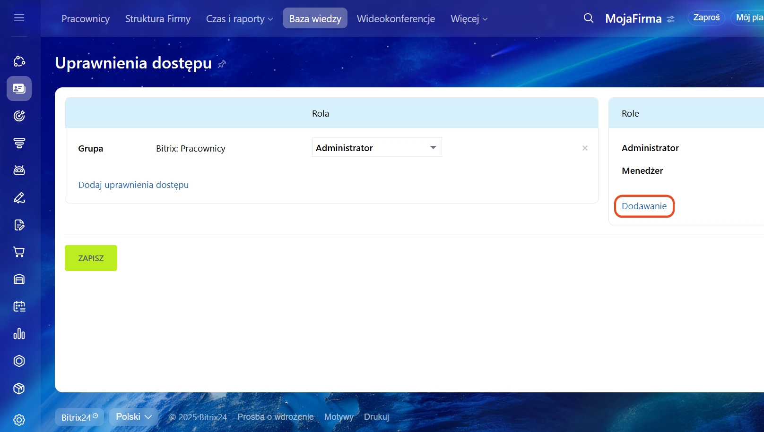Screen dimensions: 764x432
Task: Open the Administrator role dropdown
Action: [x=376, y=148]
